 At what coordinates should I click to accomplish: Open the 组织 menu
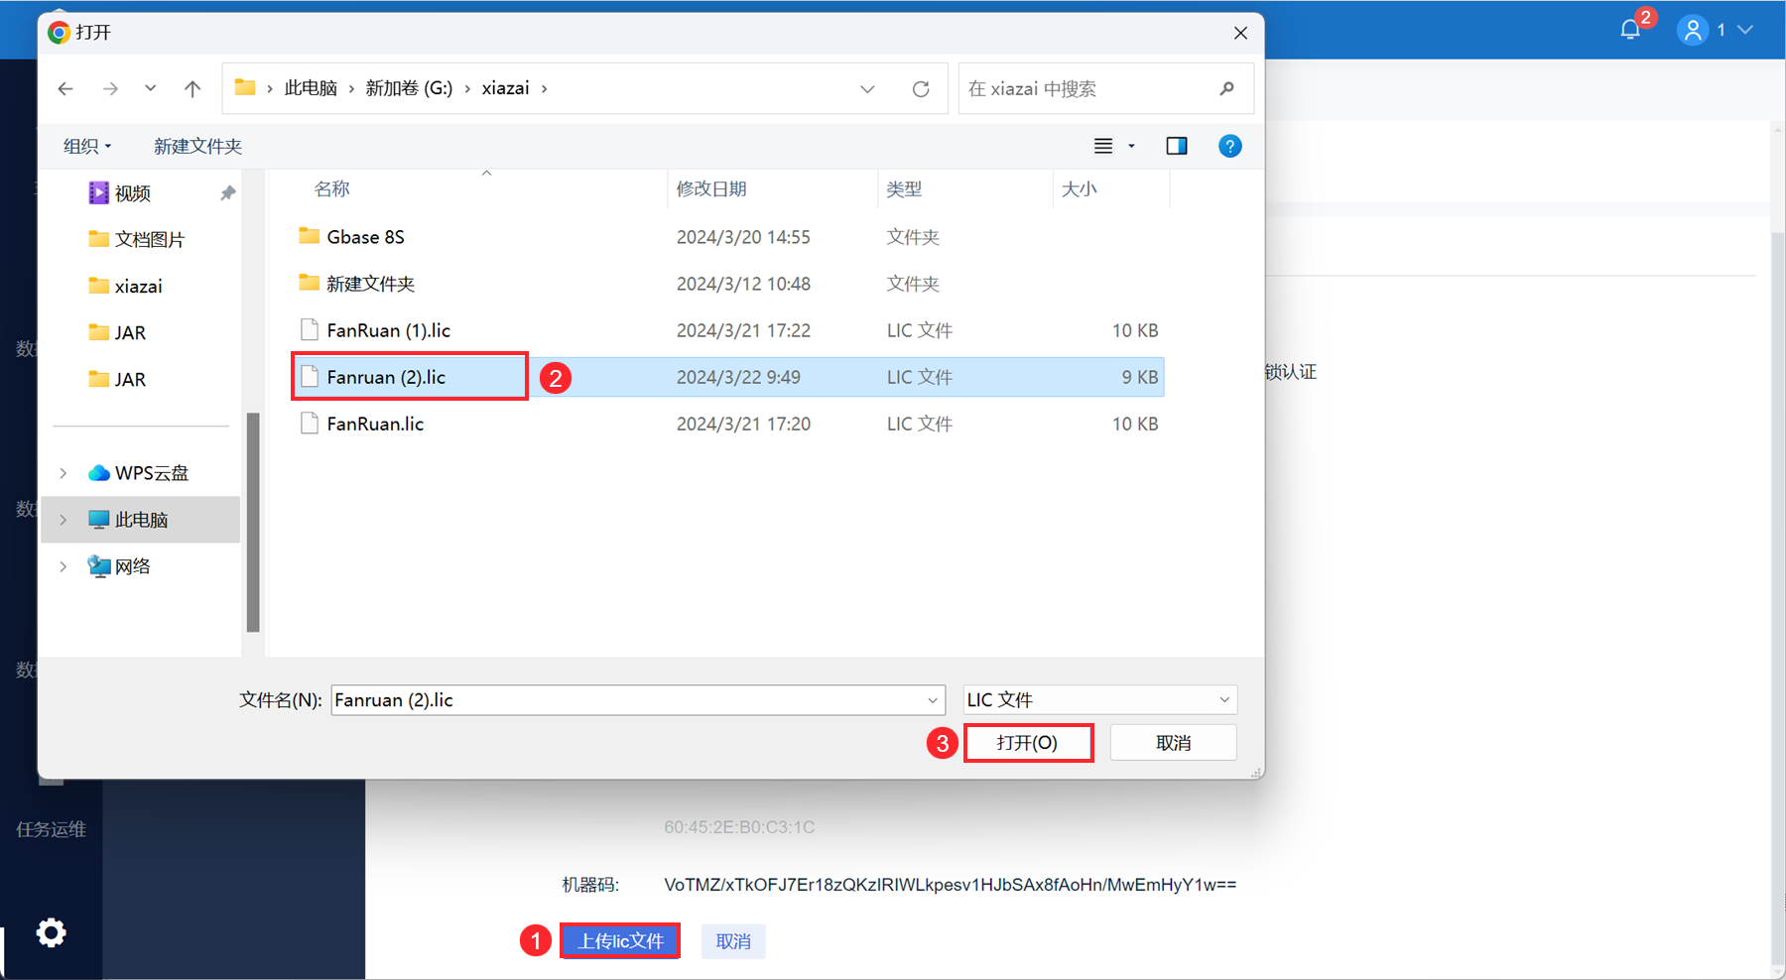[87, 147]
